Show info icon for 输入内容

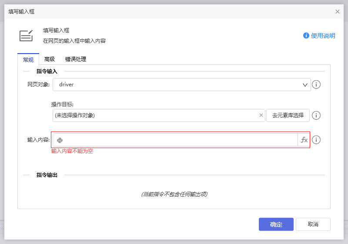tap(317, 140)
